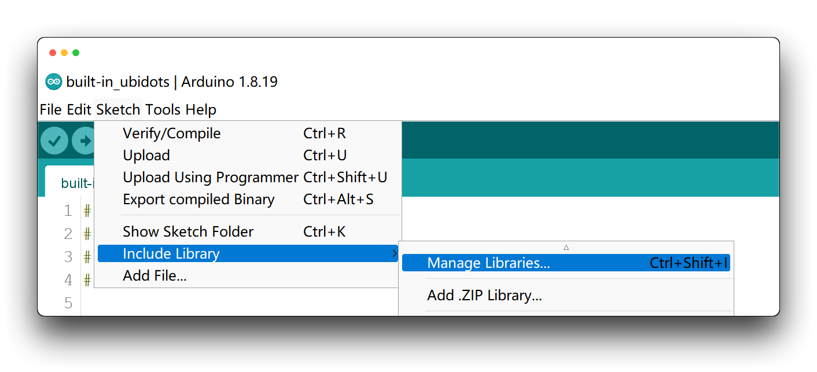Click the yellow macOS window button

click(64, 53)
